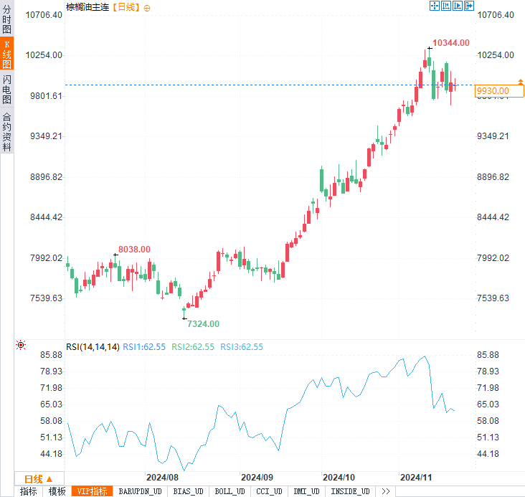Open the 模板 tab in the bottom bar
The width and height of the screenshot is (525, 497).
click(x=57, y=491)
